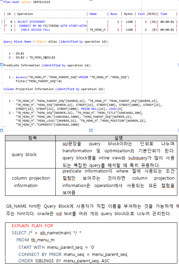Click the 'Time' column header in plan table

[164, 14]
